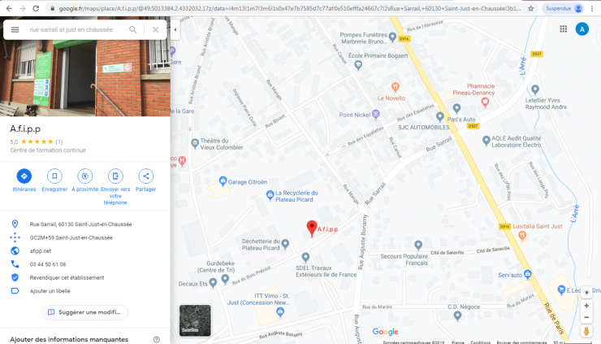601x344 pixels.
Task: Click the Itinéraires directions icon
Action: pos(24,176)
